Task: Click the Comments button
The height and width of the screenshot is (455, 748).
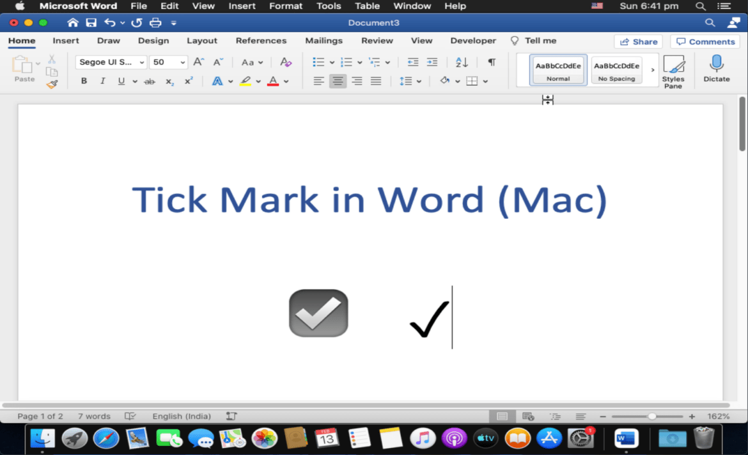Action: pos(705,42)
